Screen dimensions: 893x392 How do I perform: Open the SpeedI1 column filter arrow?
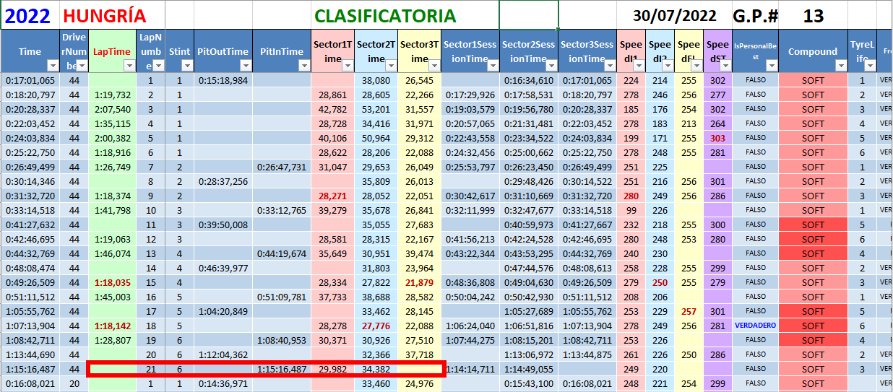click(x=639, y=66)
